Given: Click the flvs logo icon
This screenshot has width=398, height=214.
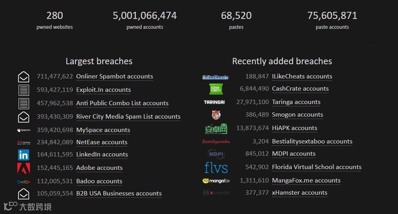Looking at the screenshot, I should click(x=216, y=167).
